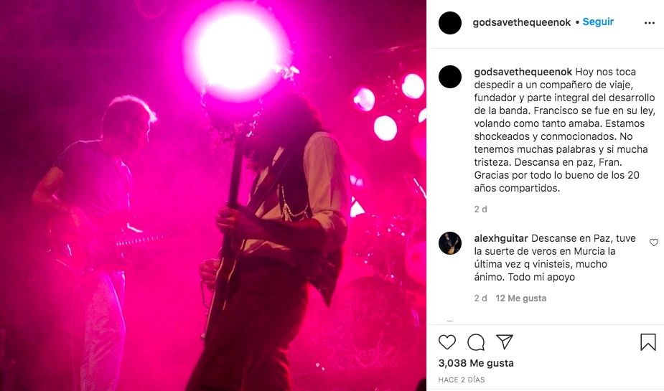Image resolution: width=664 pixels, height=391 pixels.
Task: Click the caption text about Francisco
Action: 564,130
